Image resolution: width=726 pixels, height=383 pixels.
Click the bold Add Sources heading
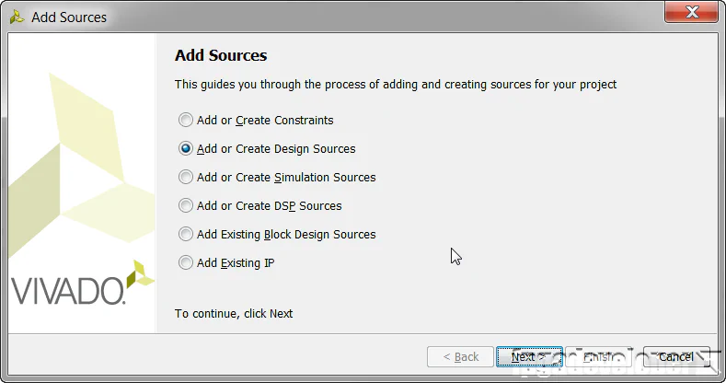pyautogui.click(x=221, y=56)
